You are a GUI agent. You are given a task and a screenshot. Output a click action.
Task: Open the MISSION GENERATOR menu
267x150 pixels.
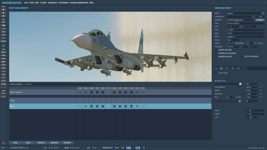(x=79, y=3)
